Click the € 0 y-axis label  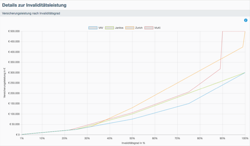(x=18, y=135)
